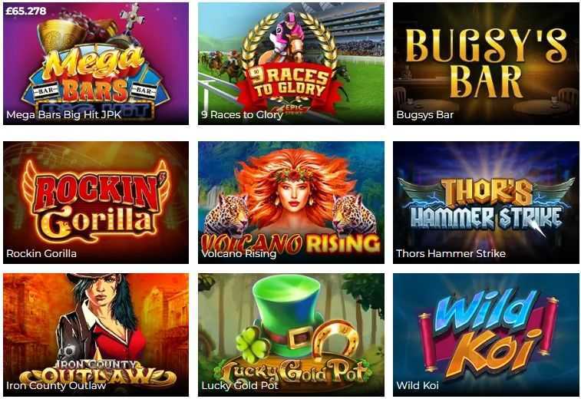Image resolution: width=581 pixels, height=399 pixels.
Task: Click the Bugsys Bar caption text
Action: coord(425,115)
